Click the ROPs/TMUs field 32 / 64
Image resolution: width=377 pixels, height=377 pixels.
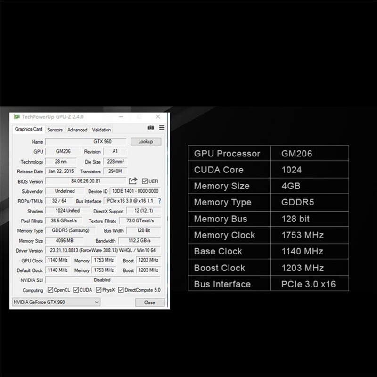point(59,201)
